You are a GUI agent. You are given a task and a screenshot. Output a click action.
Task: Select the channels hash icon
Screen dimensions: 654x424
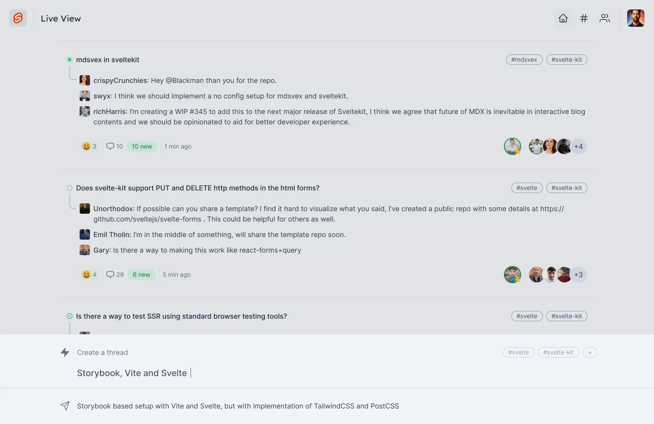click(x=583, y=18)
